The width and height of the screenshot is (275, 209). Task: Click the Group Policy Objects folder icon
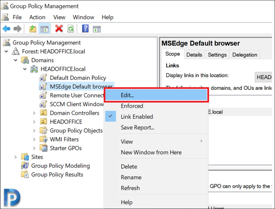point(43,131)
